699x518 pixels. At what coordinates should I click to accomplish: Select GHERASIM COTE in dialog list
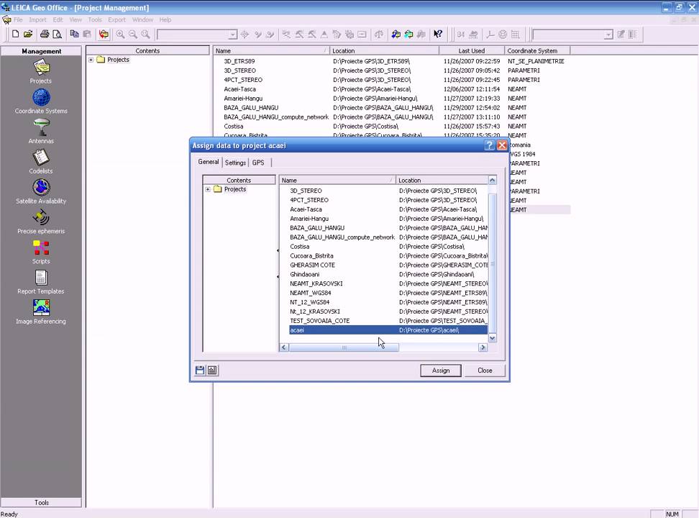click(312, 265)
